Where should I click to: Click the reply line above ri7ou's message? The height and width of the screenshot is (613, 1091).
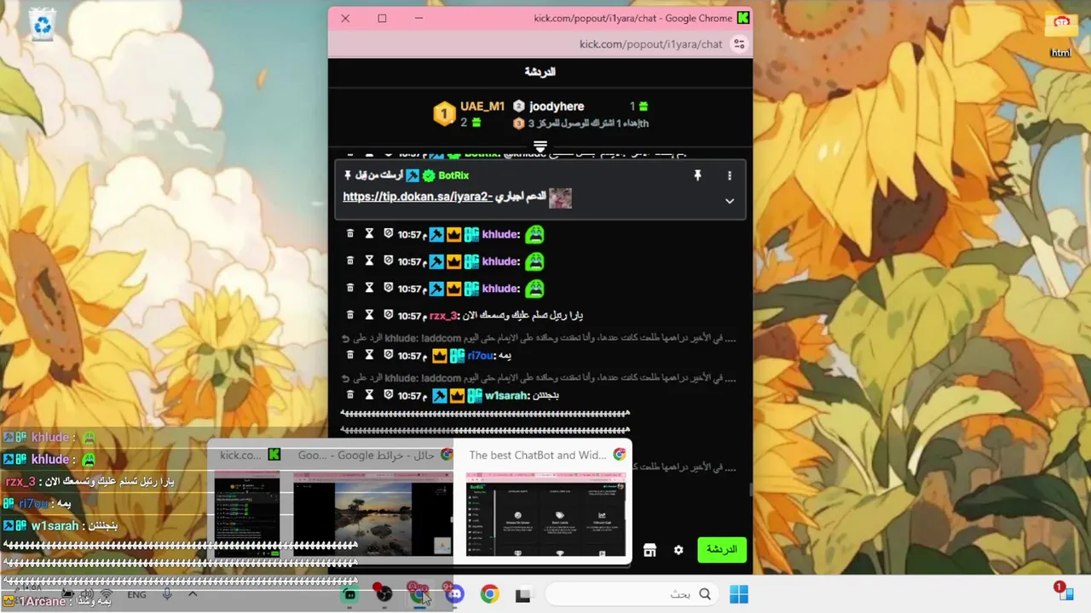pyautogui.click(x=540, y=337)
